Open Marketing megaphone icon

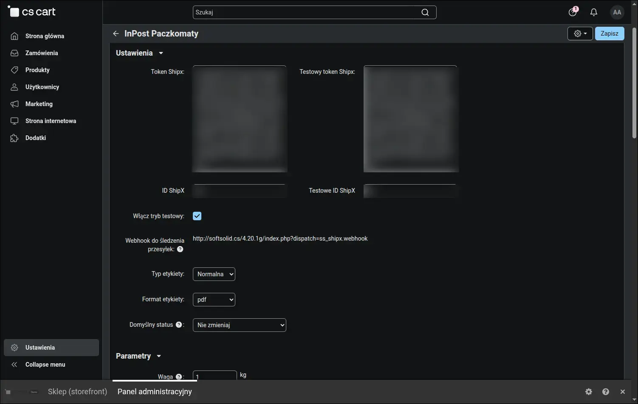(x=14, y=104)
